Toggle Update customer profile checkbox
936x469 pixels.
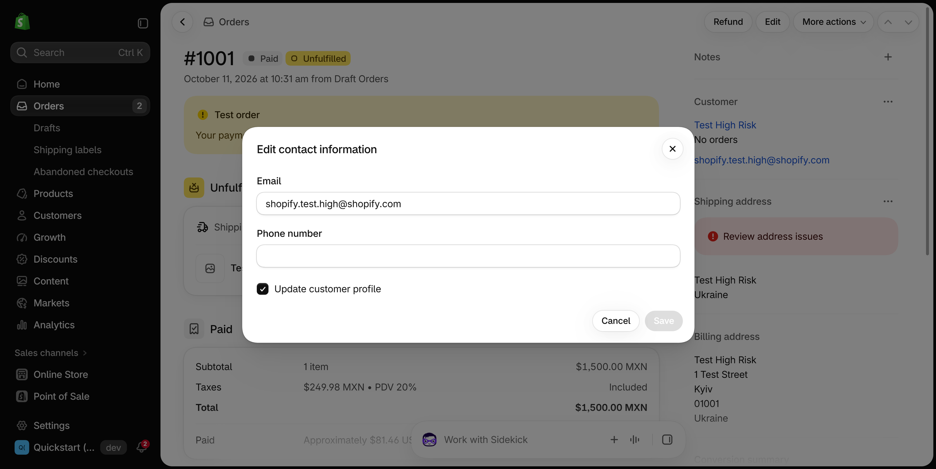[262, 289]
